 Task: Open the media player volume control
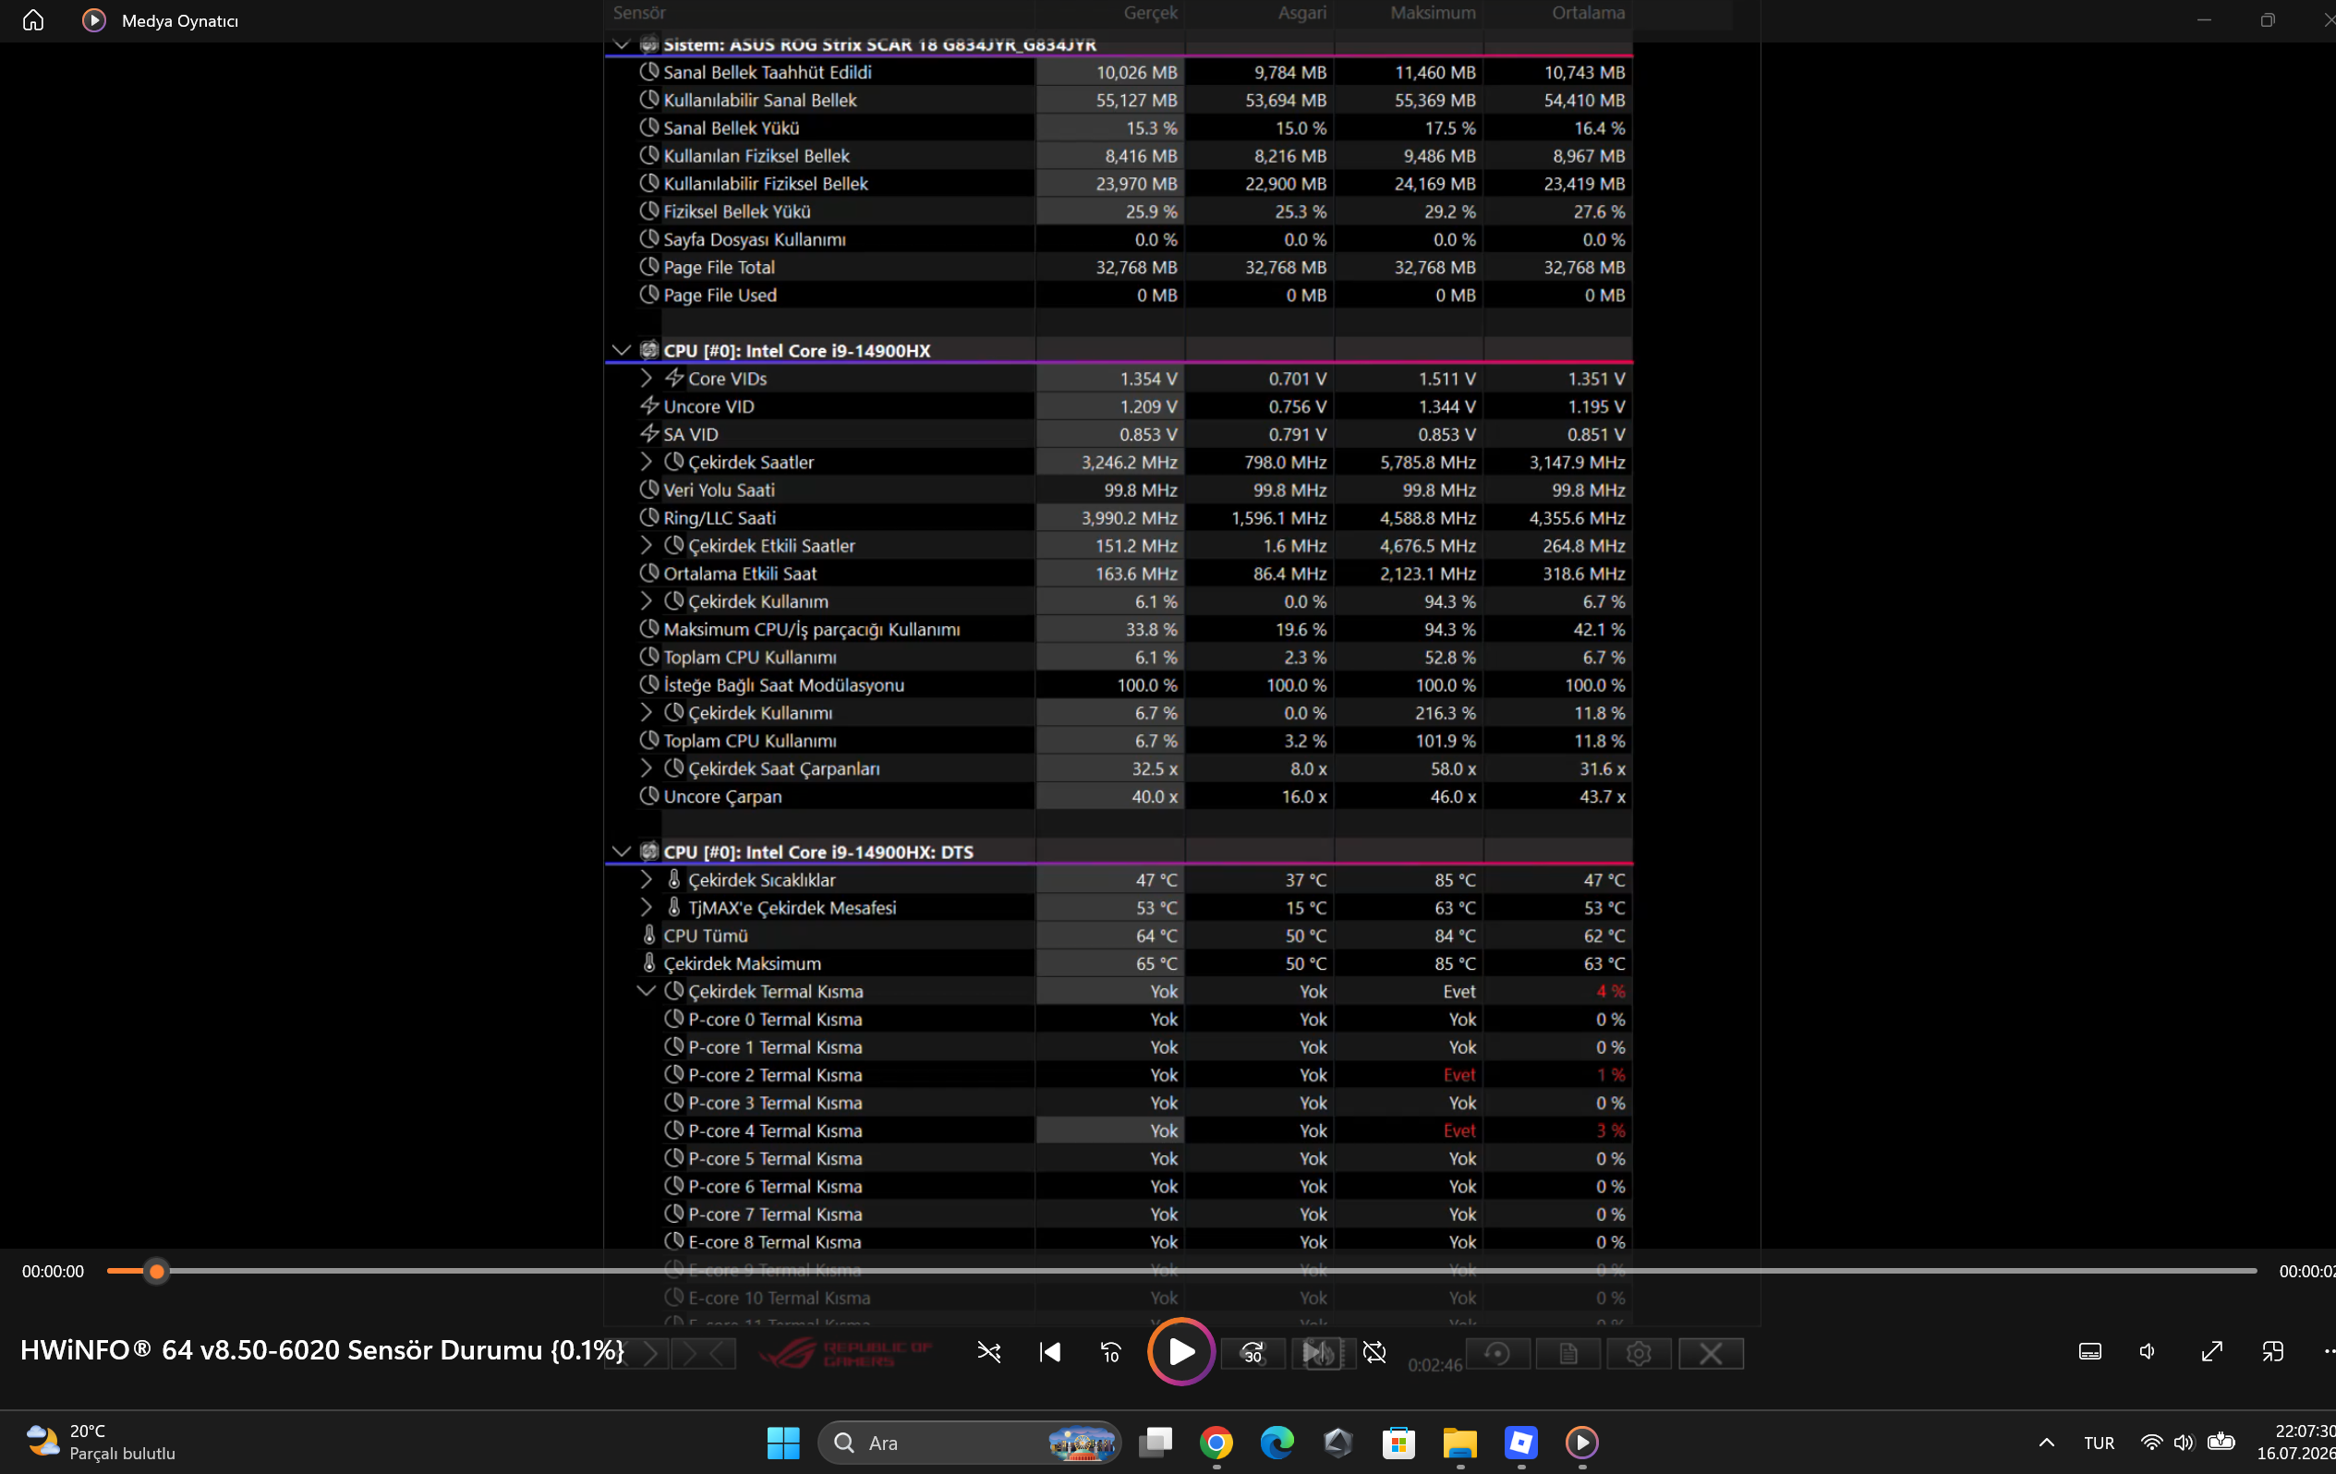(x=2148, y=1351)
